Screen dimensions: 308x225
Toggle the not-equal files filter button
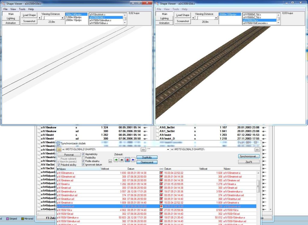coord(128,160)
